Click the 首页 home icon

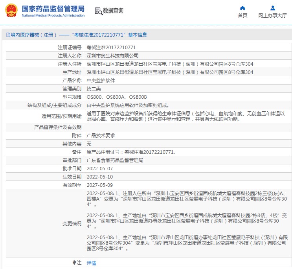pos(242,8)
